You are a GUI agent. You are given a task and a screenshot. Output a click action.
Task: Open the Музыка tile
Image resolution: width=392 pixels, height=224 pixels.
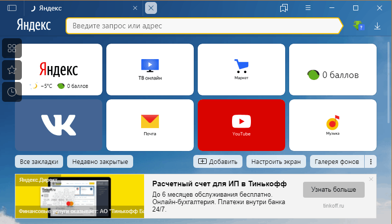[x=333, y=125]
